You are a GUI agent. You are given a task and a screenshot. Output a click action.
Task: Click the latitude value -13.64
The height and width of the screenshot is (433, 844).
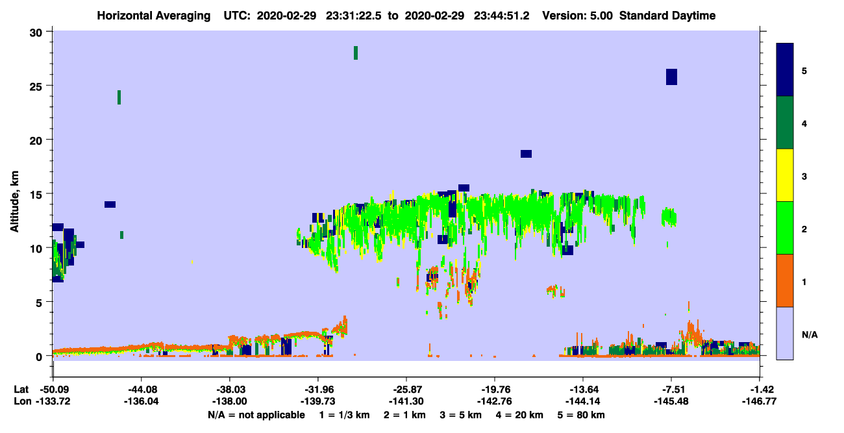pos(583,390)
